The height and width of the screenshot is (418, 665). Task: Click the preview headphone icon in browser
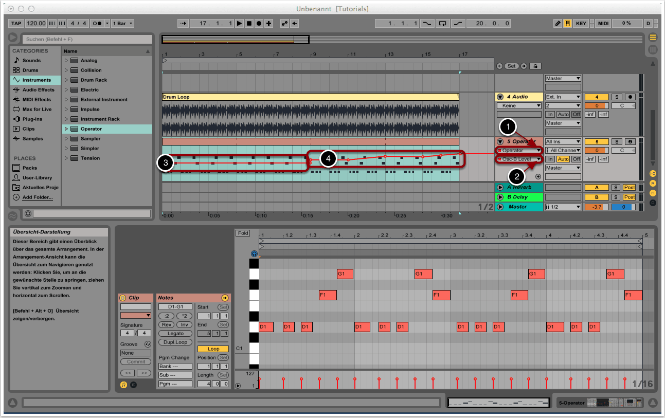[x=27, y=213]
